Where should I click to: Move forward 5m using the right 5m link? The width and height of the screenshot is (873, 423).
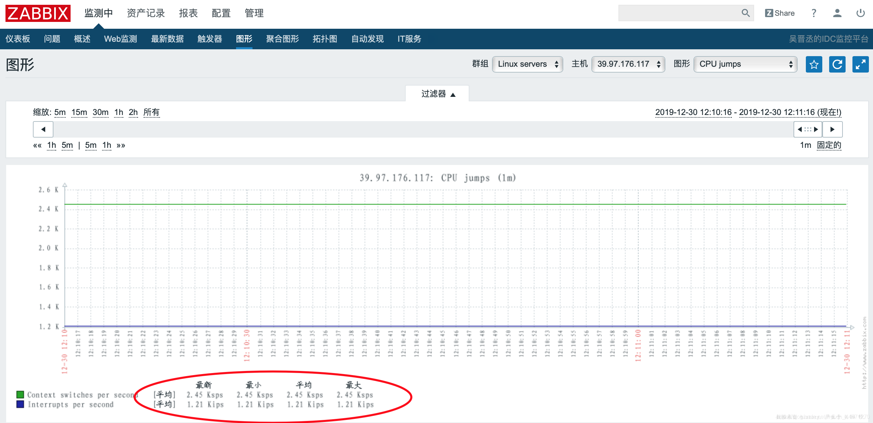coord(91,145)
